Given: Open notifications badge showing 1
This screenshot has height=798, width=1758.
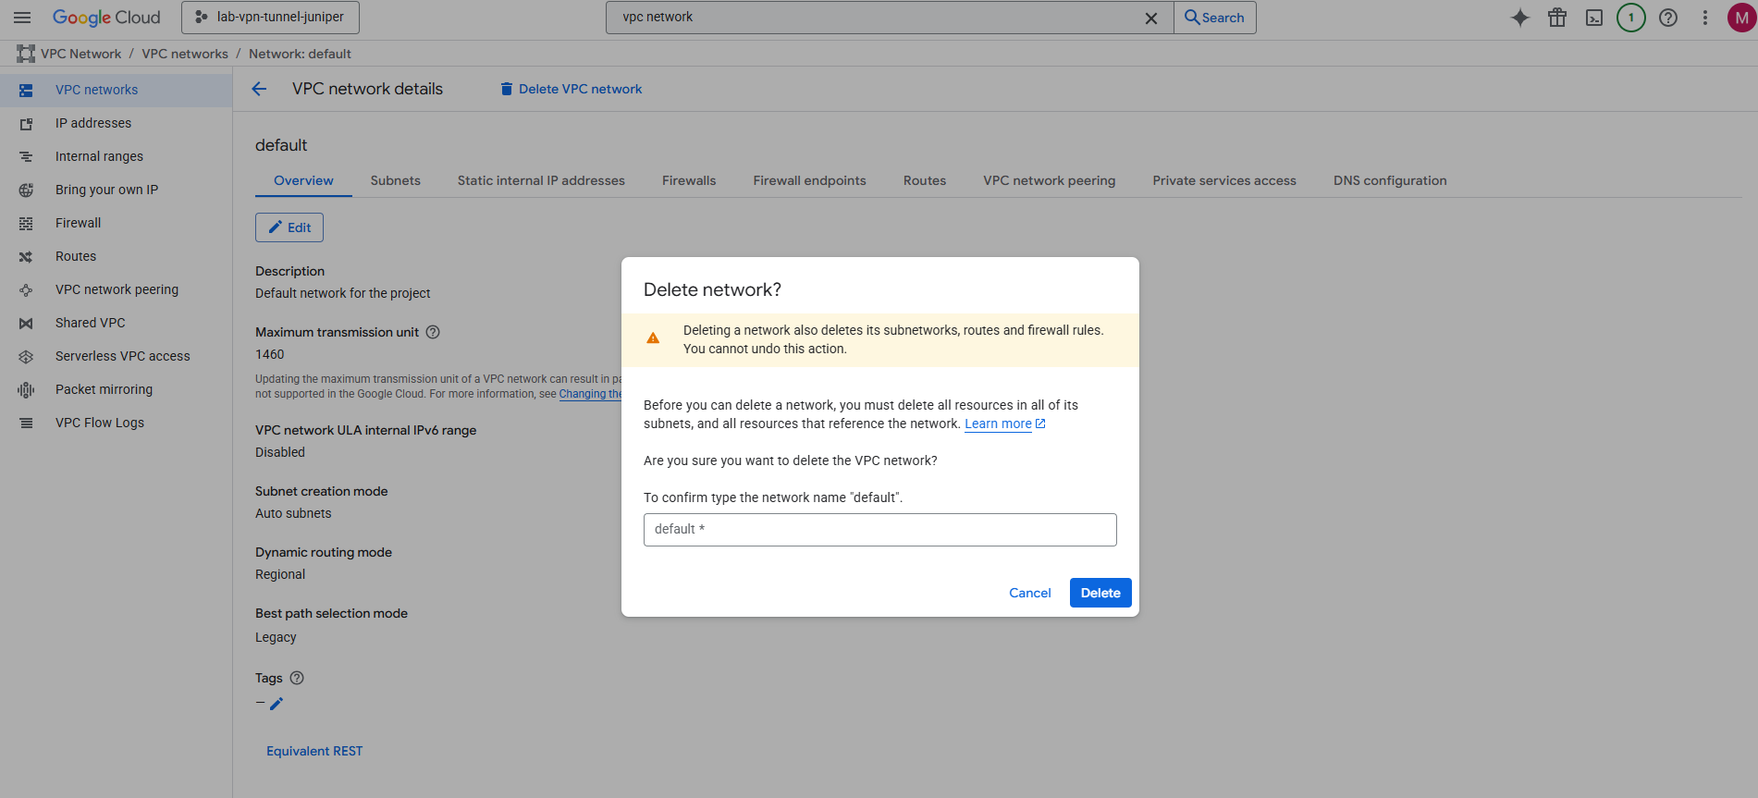Looking at the screenshot, I should pyautogui.click(x=1631, y=18).
